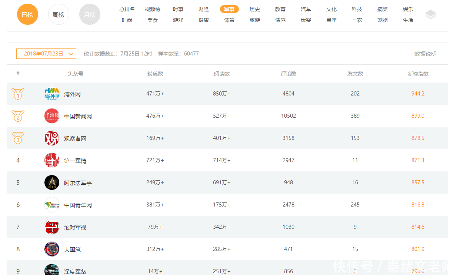Select the 搞笑 category

click(383, 9)
